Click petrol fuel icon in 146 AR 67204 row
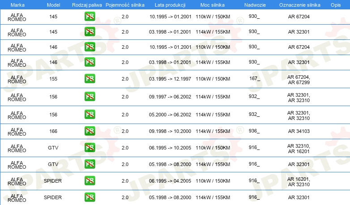This screenshot has width=350, height=205. [90, 47]
